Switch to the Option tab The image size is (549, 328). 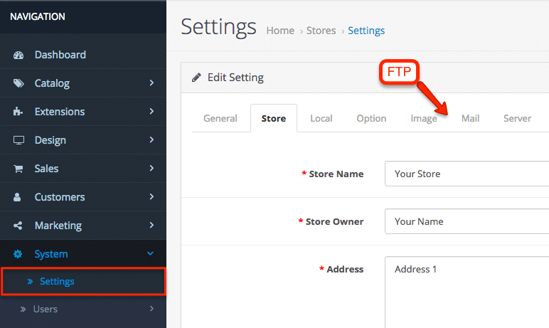[371, 118]
